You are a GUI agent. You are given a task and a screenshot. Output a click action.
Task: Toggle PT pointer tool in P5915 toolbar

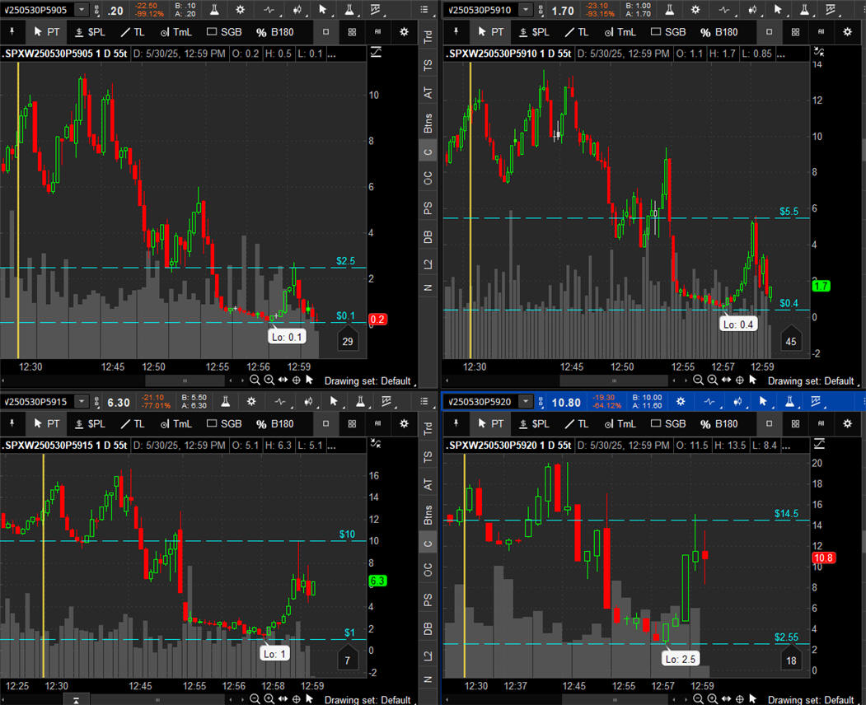47,424
